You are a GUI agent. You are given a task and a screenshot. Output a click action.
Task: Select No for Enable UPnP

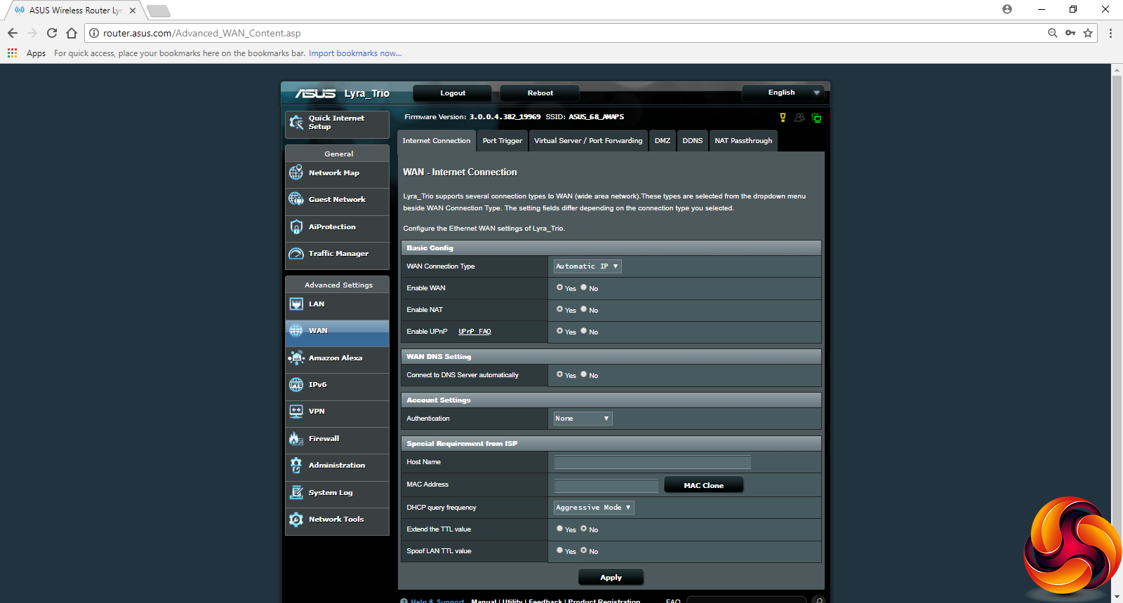point(583,331)
